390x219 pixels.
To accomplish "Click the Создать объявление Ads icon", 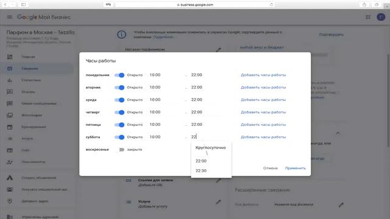I will pos(10,178).
